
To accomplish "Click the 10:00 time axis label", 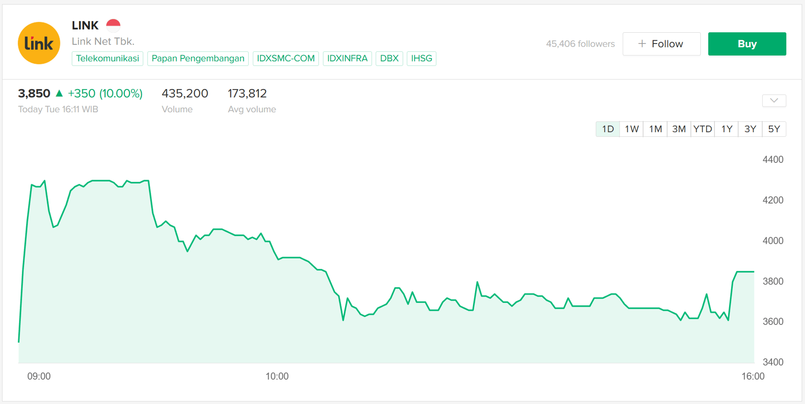I will [277, 376].
